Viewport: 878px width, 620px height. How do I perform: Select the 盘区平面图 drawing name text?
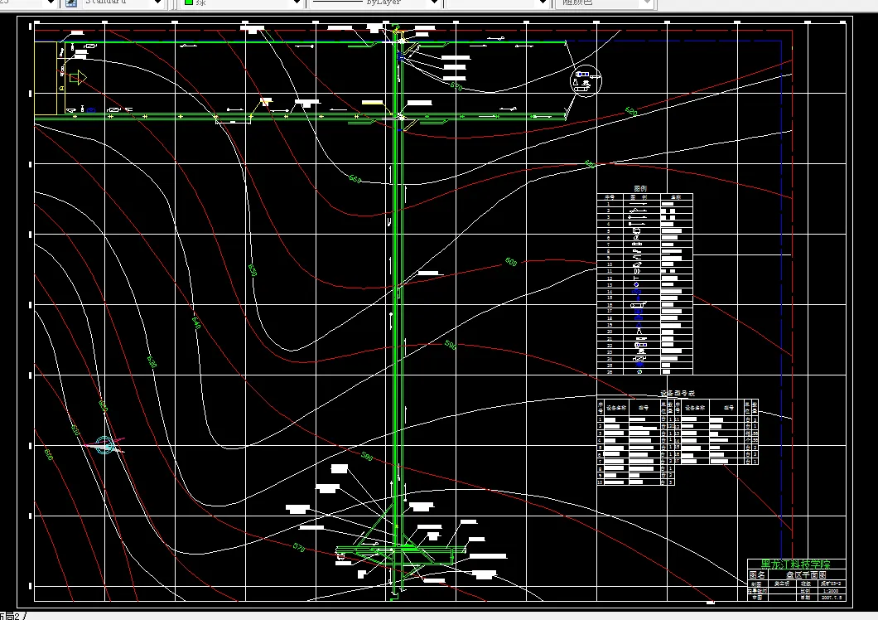806,575
